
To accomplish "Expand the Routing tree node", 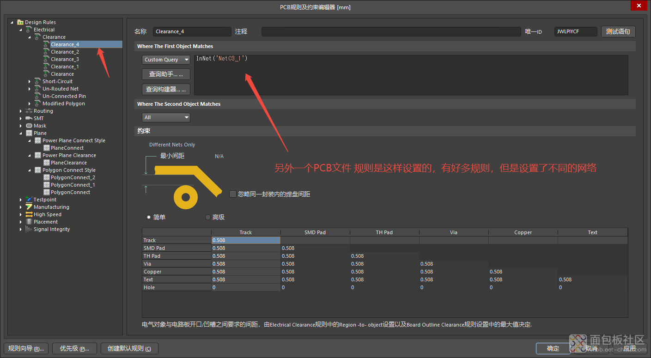I will [x=21, y=111].
